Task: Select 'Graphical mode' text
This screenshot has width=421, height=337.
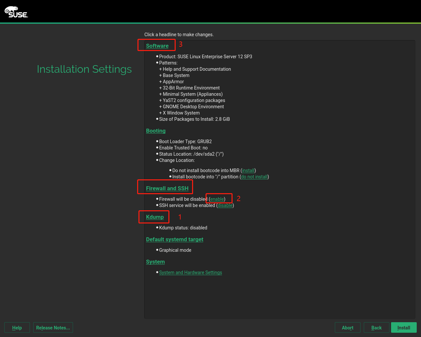Action: pyautogui.click(x=175, y=250)
